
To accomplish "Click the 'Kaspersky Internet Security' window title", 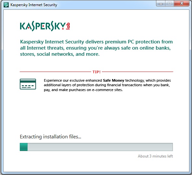I will click(34, 5).
